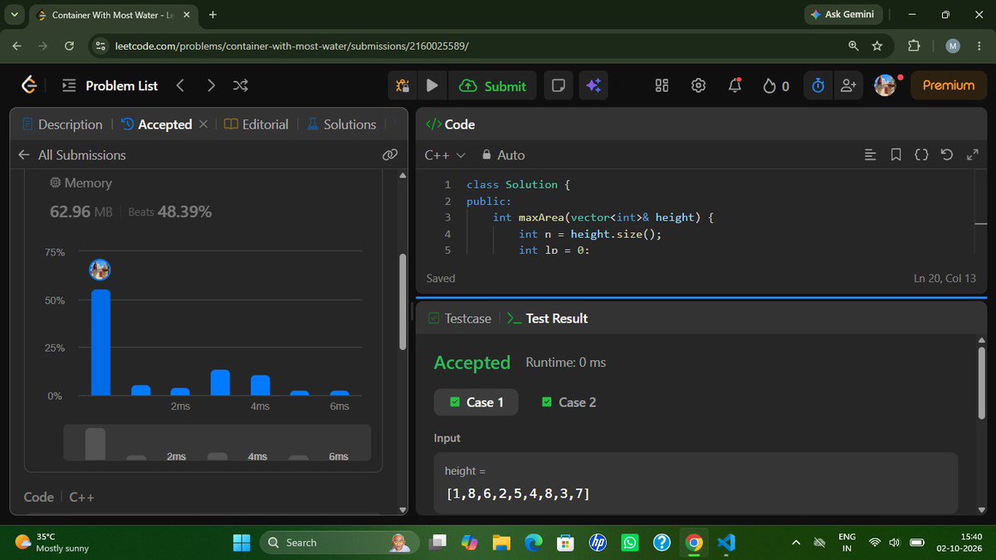Click the streak flame counter
The image size is (996, 560).
(x=776, y=85)
